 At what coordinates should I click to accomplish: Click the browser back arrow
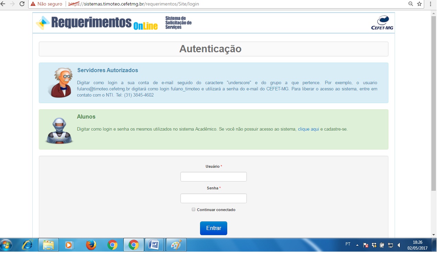pos(3,4)
